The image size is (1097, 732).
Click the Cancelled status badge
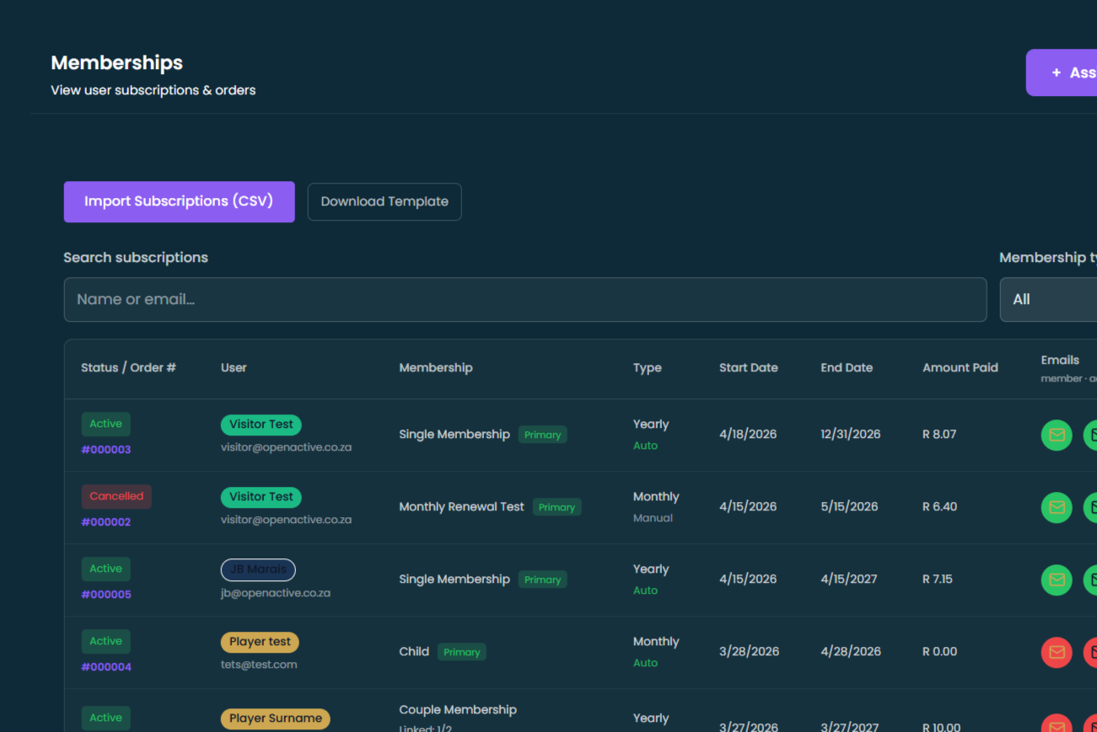116,496
